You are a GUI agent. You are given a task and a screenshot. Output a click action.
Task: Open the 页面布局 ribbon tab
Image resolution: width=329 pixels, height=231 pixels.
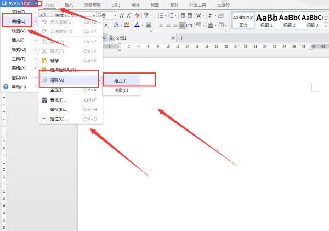[91, 4]
